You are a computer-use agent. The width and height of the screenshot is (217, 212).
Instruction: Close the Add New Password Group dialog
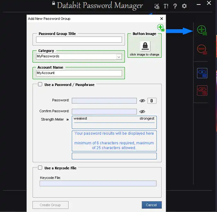coord(162,19)
